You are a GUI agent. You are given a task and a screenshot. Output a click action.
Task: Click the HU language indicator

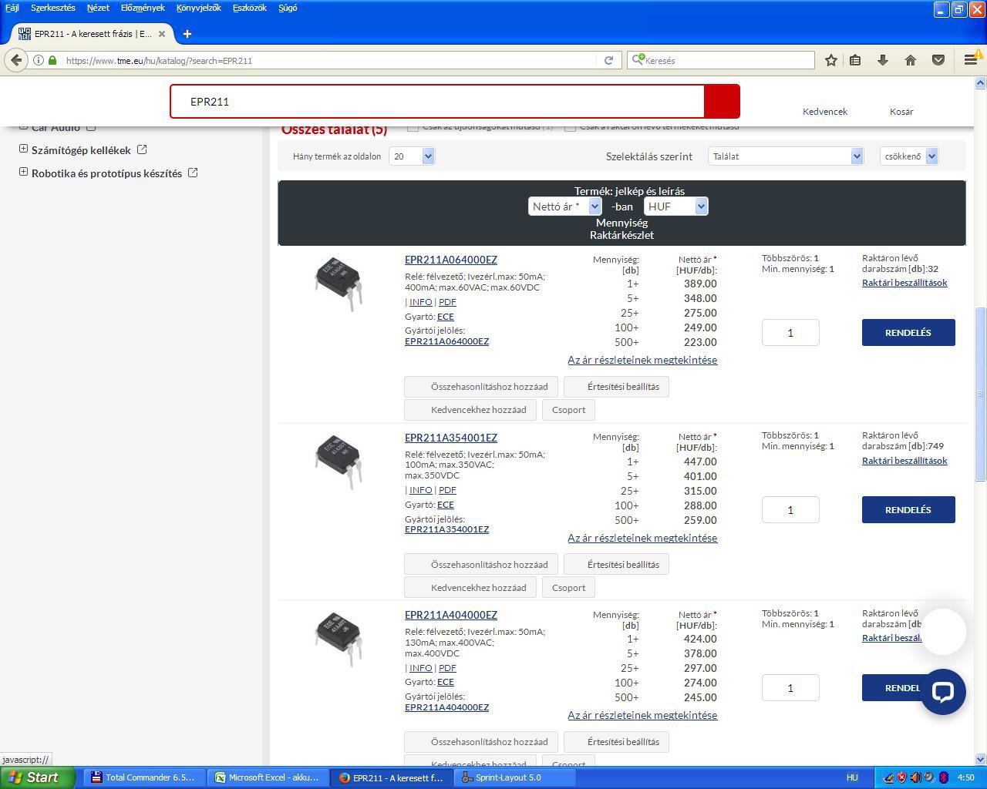852,777
